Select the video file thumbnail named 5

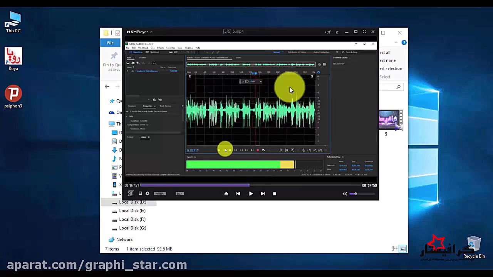pyautogui.click(x=390, y=121)
